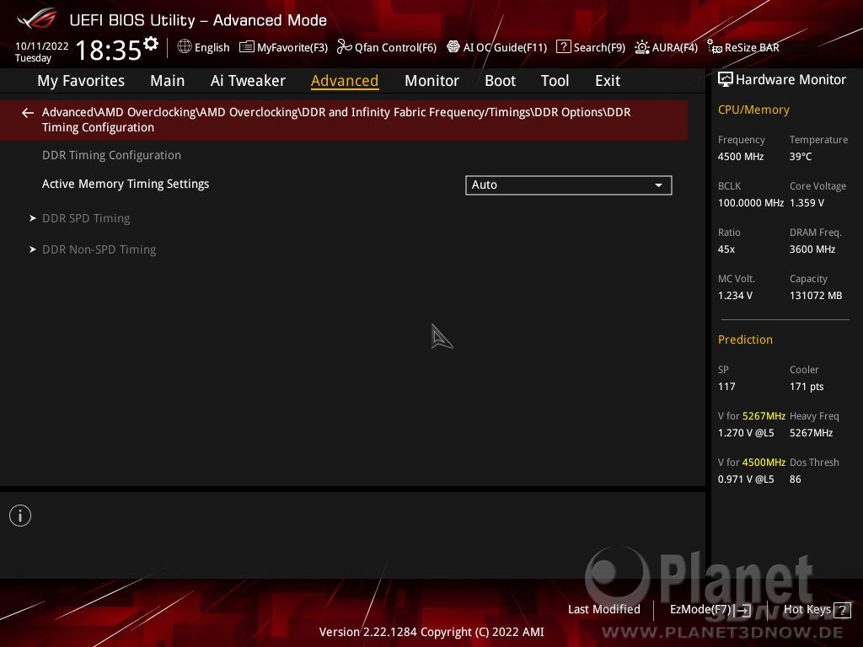Open Qfan Control fan icon

coord(344,47)
